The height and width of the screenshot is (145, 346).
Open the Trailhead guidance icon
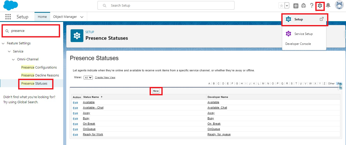click(304, 6)
